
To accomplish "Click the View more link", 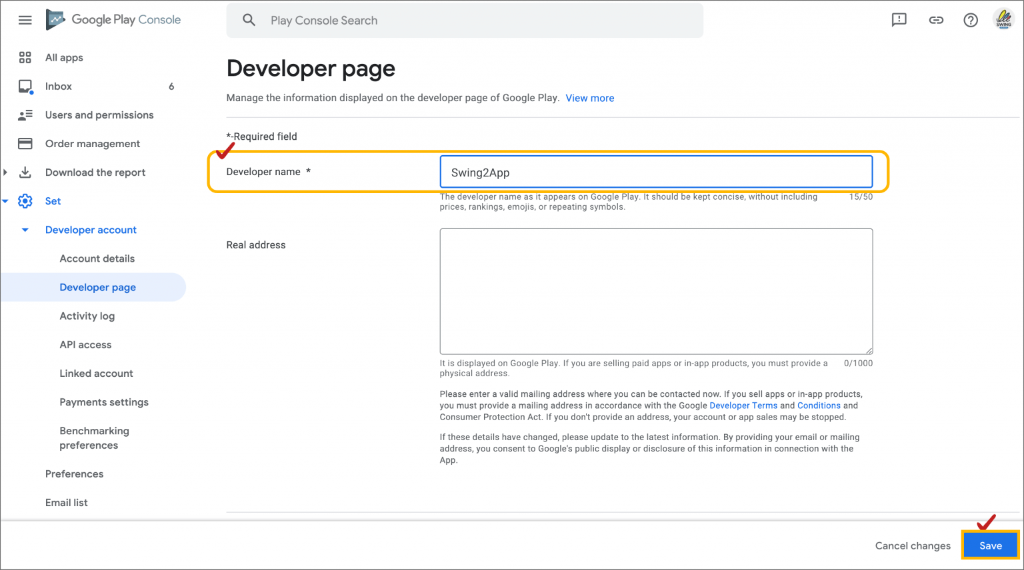I will (589, 98).
